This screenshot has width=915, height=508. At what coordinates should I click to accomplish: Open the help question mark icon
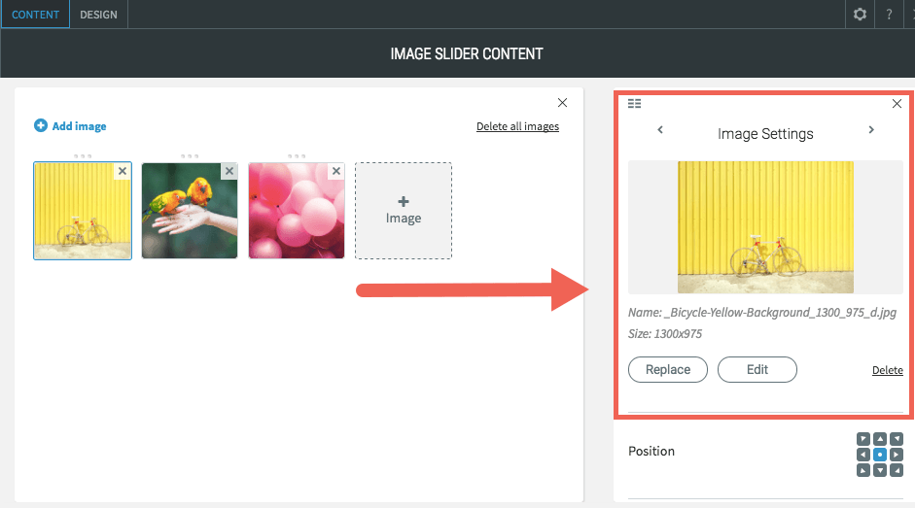[889, 15]
